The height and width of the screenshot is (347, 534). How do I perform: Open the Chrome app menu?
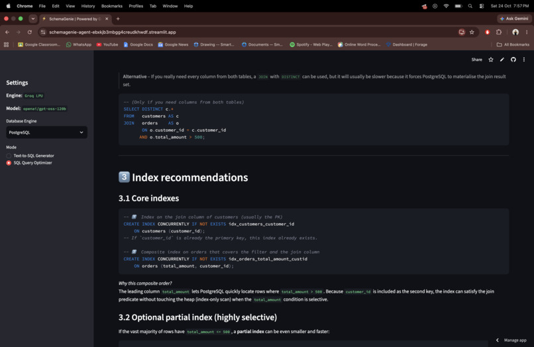point(25,6)
